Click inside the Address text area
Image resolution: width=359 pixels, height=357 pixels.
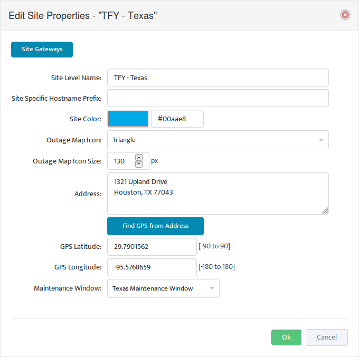coord(218,194)
